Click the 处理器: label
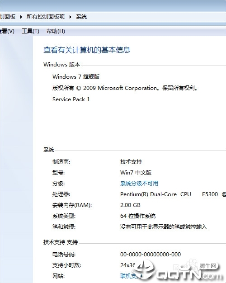 pyautogui.click(x=61, y=194)
